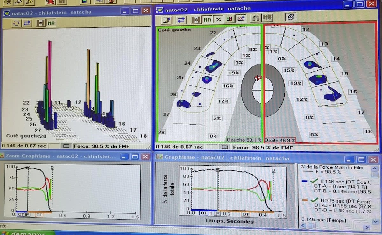
Task: Toggle the green check next to 0.305 sec DT
Action: click(x=314, y=200)
